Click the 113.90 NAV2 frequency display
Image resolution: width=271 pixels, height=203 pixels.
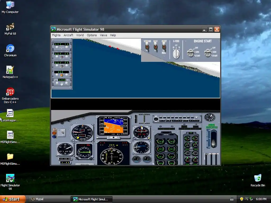[x=62, y=62]
